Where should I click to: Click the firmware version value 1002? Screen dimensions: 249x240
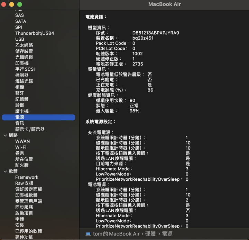coord(138,54)
